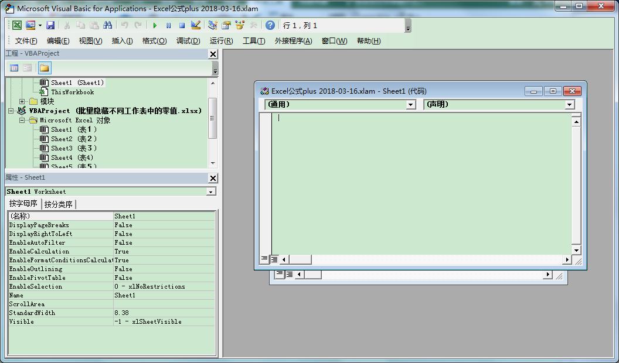Switch to Procedure View in code window
This screenshot has height=363, width=619.
point(264,259)
